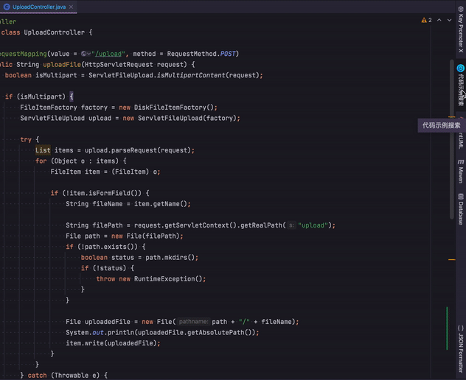This screenshot has width=466, height=380.
Task: Close the UploadController.java tab
Action: (x=71, y=7)
